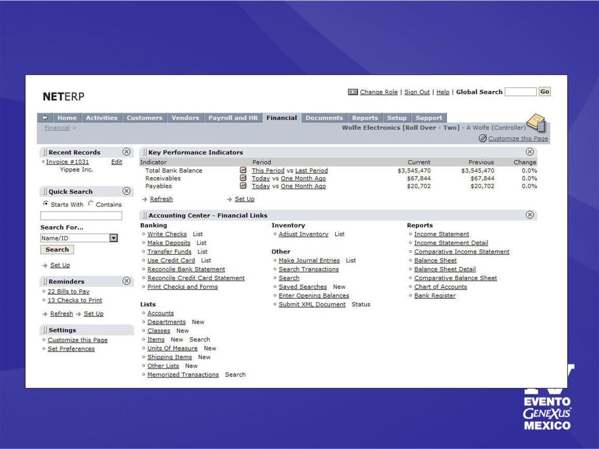Viewport: 599px width, 449px height.
Task: Close the Reminders panel
Action: pos(126,281)
